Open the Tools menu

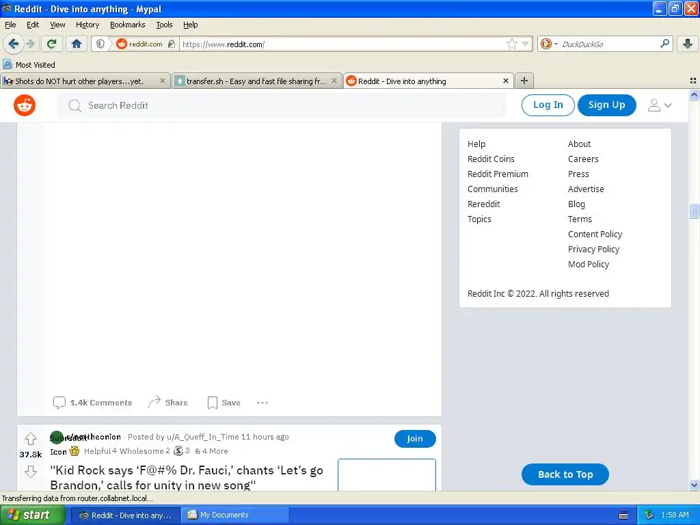(164, 25)
